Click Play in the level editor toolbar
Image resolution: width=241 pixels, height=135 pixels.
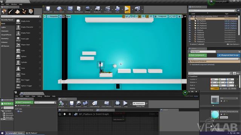point(127,9)
